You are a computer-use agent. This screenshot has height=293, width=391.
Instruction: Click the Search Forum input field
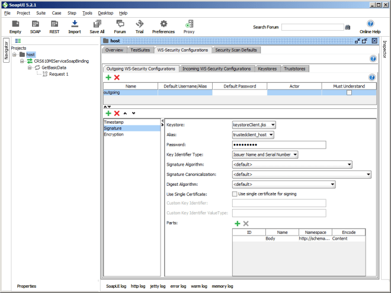(312, 27)
